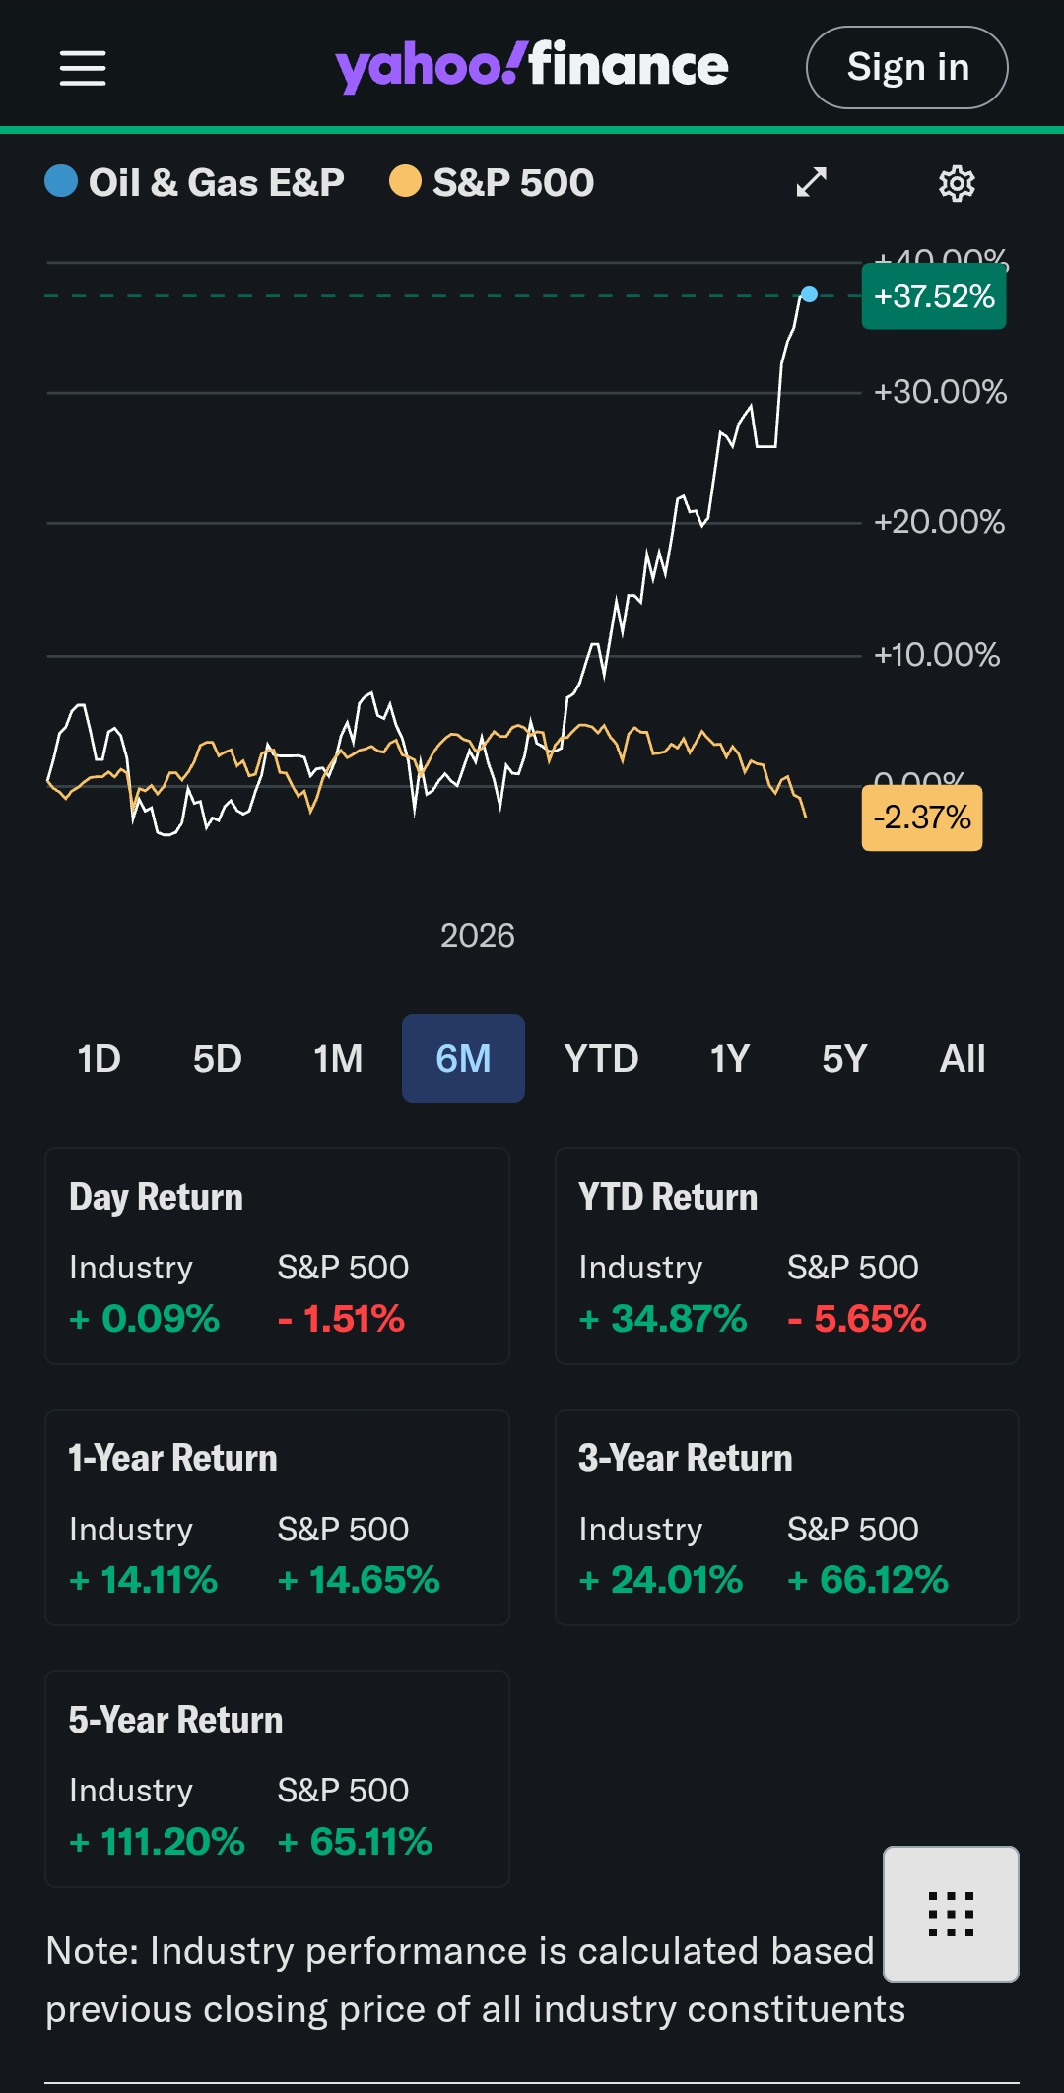Click the +37.52% chart value label
Screen dimensions: 1064x2093
tap(934, 296)
